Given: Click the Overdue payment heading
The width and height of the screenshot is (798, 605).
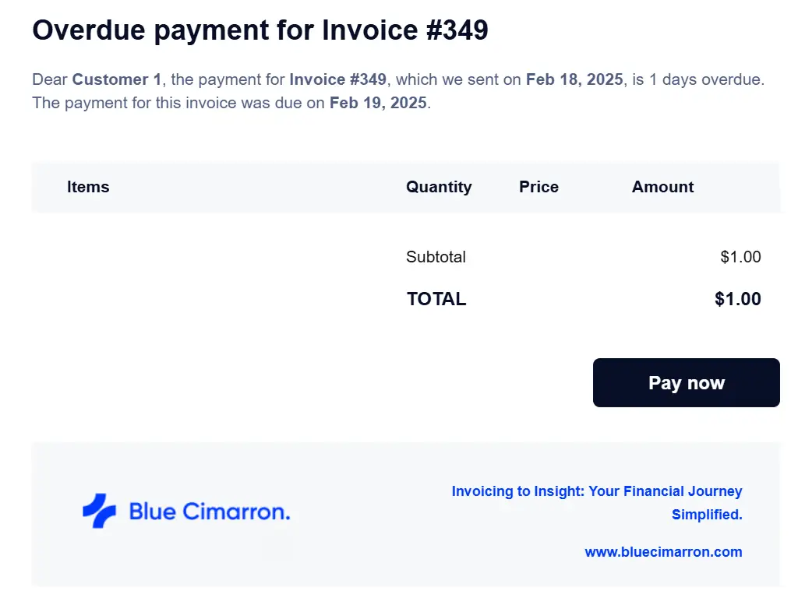Looking at the screenshot, I should pos(260,30).
